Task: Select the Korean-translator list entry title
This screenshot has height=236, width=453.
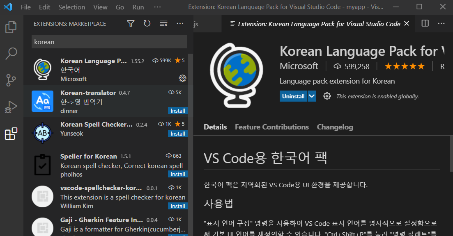Action: 88,93
